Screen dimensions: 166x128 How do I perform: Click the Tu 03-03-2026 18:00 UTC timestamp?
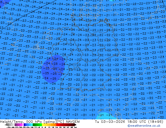(x=129, y=122)
